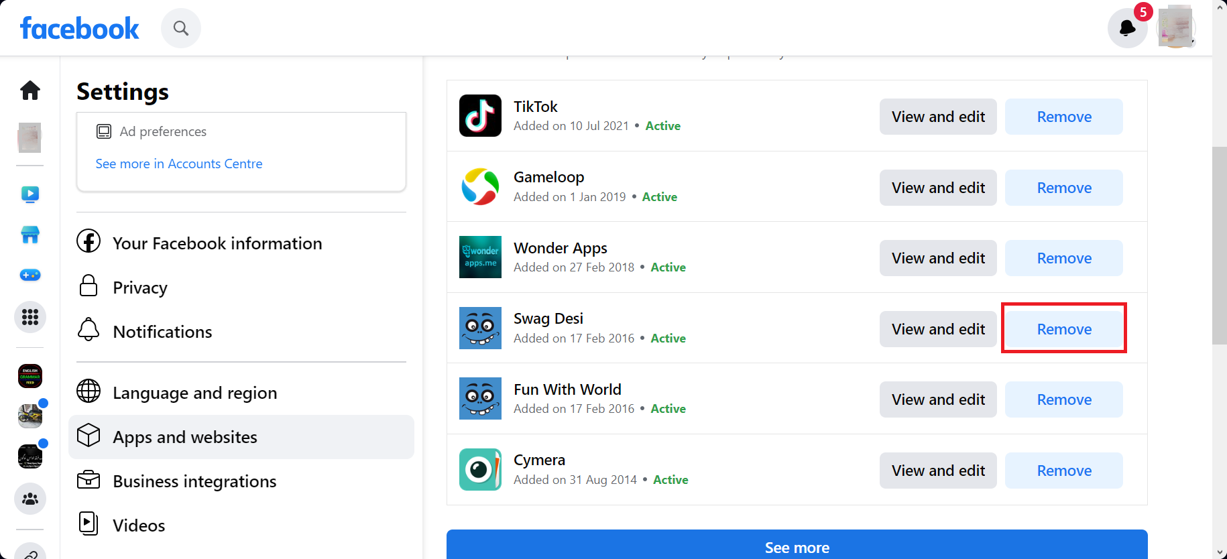This screenshot has width=1227, height=559.
Task: View and edit the TikTok app
Action: pos(938,117)
